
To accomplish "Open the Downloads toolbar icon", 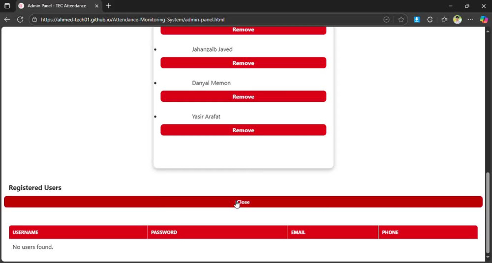I will point(417,20).
